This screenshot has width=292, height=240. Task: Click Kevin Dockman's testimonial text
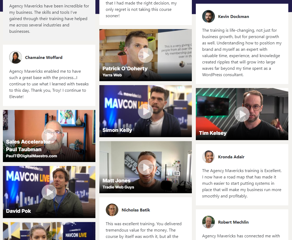pyautogui.click(x=242, y=53)
